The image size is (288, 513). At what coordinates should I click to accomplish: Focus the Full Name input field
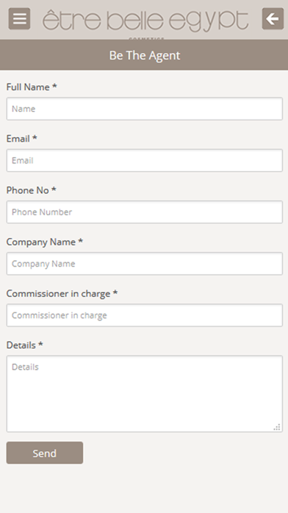145,108
